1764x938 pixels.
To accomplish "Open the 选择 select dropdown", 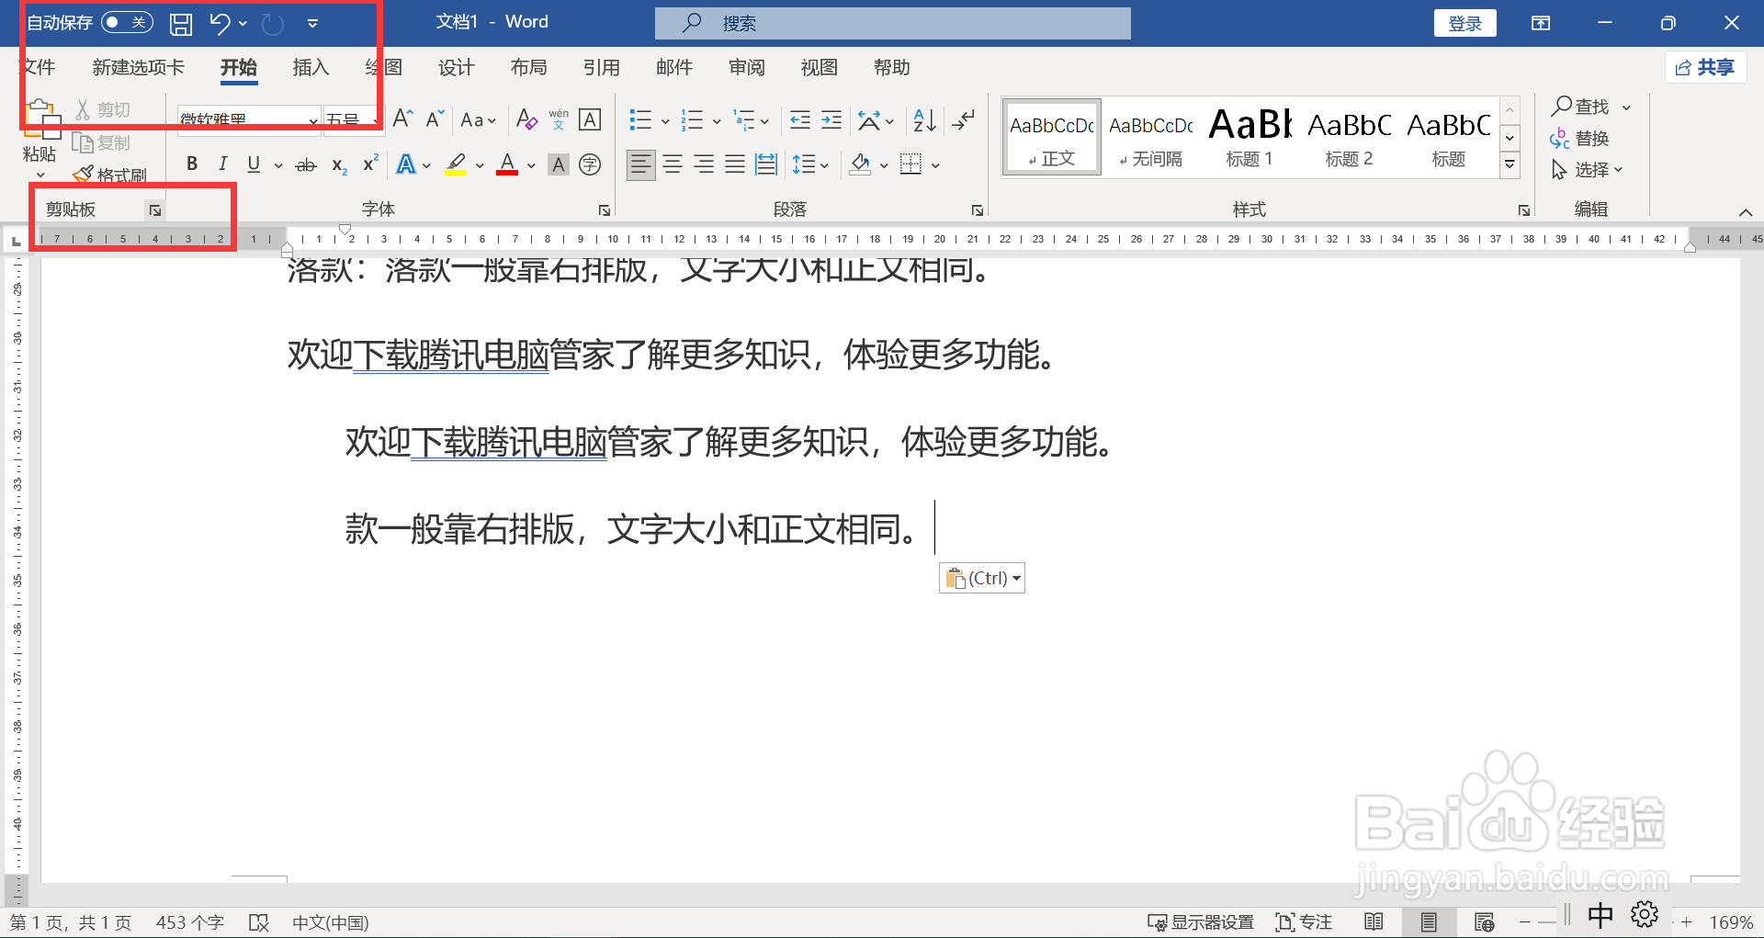I will tap(1588, 169).
